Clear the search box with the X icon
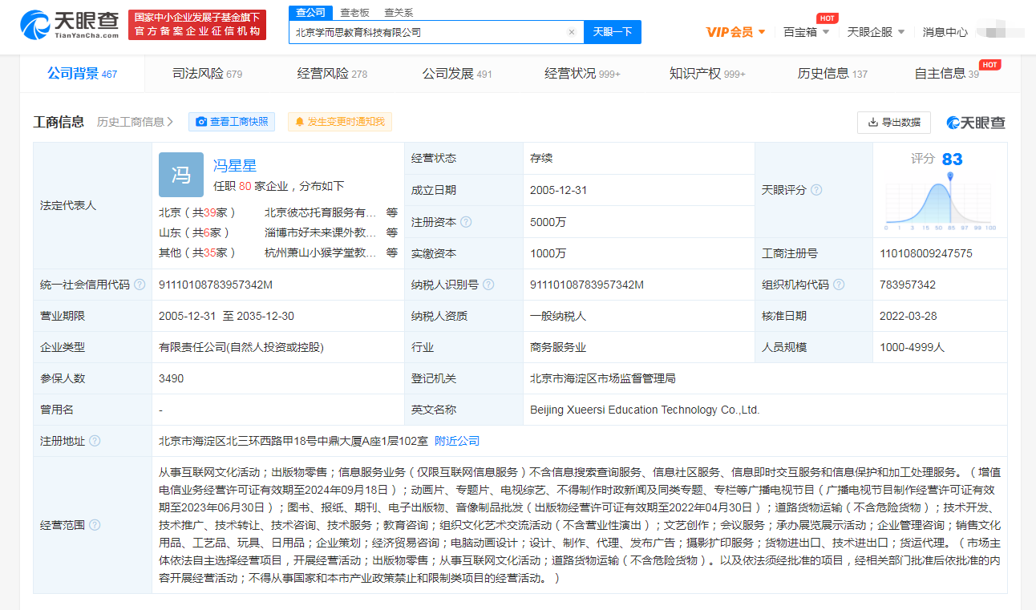The image size is (1036, 610). (x=572, y=32)
